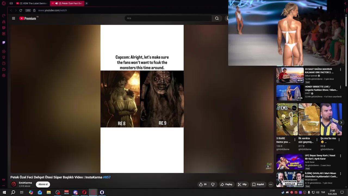This screenshot has width=348, height=196.
Task: Open HONEY BIRDETTE LIVE video thumbnail
Action: tap(290, 93)
